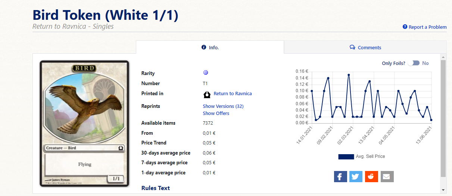Click the speech bubble icon on Comments tab
This screenshot has height=196, width=452.
[352, 47]
